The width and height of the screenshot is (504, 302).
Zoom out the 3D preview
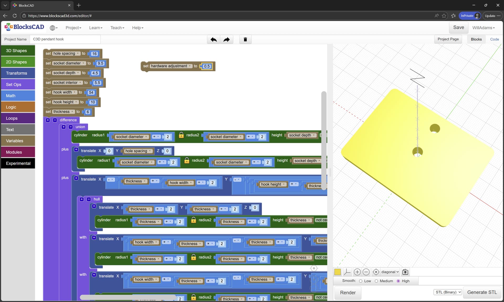click(366, 272)
